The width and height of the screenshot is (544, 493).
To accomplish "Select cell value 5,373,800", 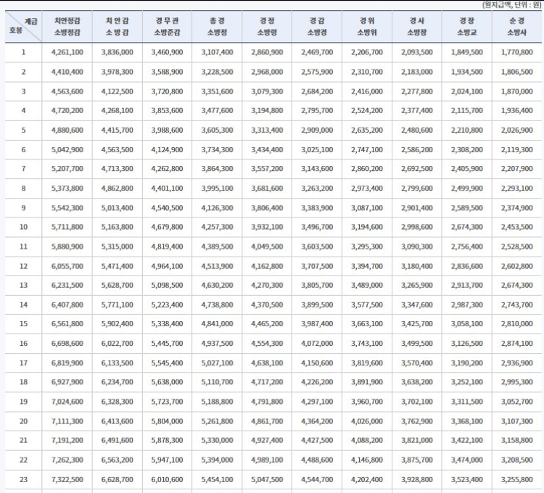I will [x=67, y=188].
